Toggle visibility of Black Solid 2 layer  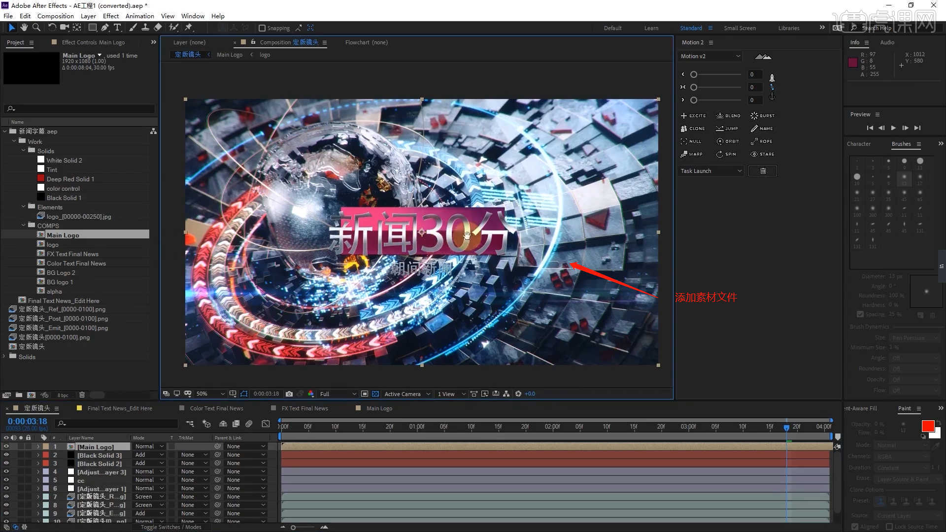click(x=6, y=464)
